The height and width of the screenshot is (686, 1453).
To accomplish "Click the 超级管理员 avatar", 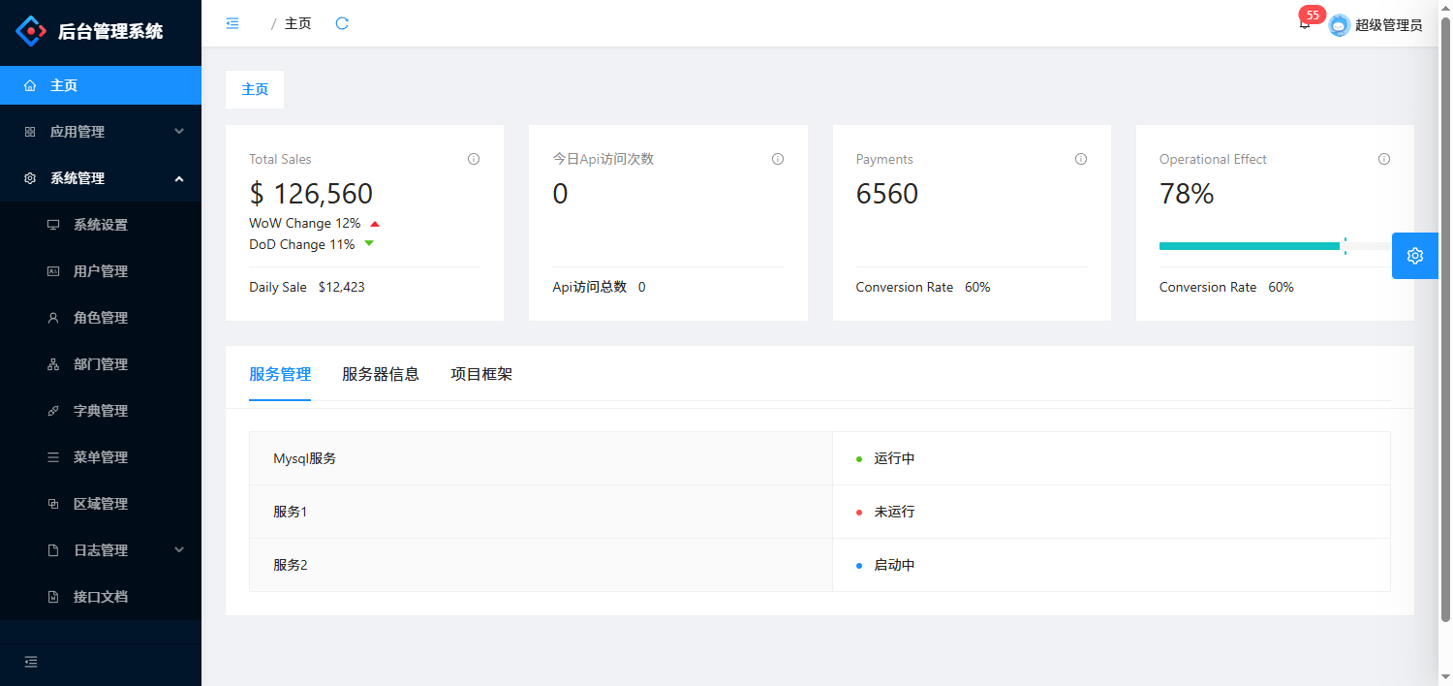I will (x=1339, y=25).
